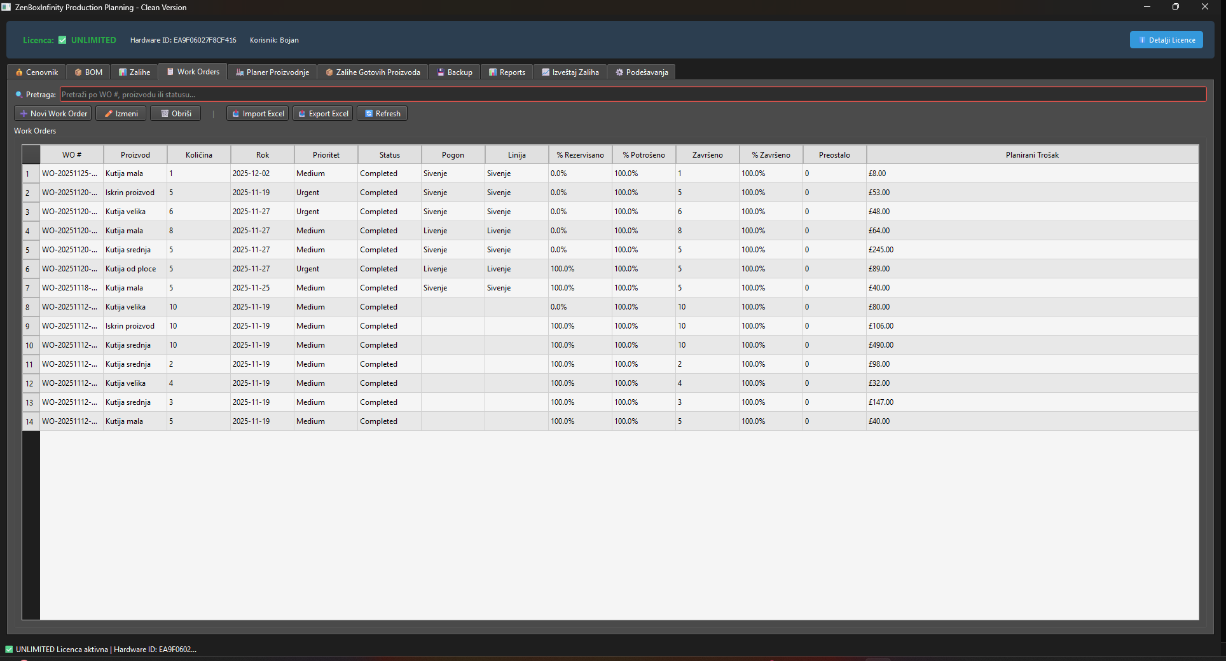Click Livenje pogon cell in row 4

[x=453, y=231]
